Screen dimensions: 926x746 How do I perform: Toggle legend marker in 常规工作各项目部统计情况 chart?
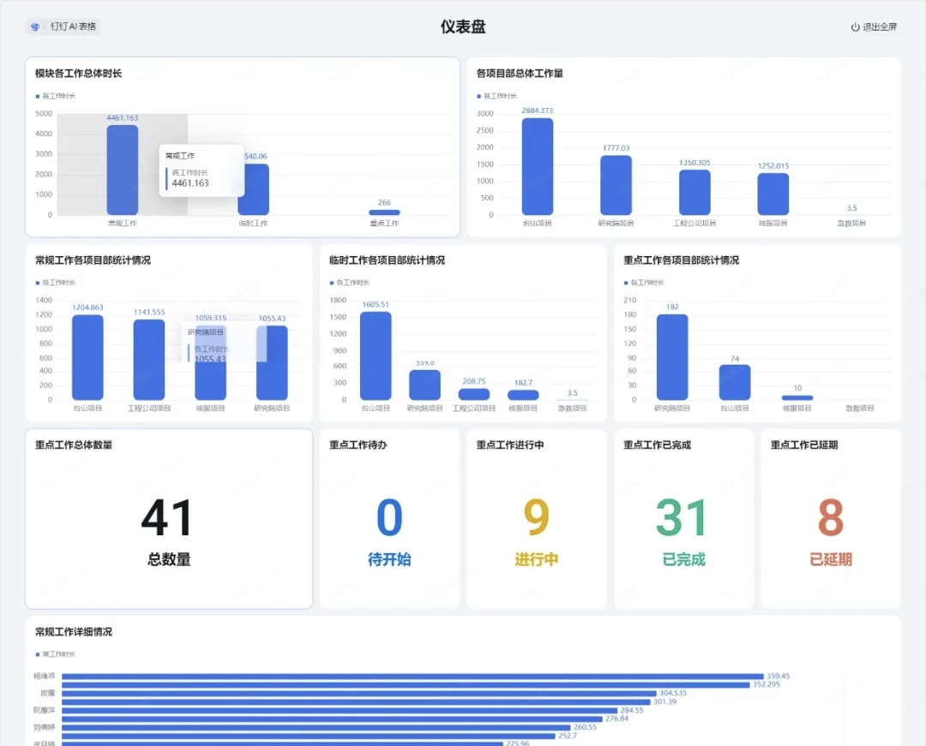pyautogui.click(x=38, y=283)
